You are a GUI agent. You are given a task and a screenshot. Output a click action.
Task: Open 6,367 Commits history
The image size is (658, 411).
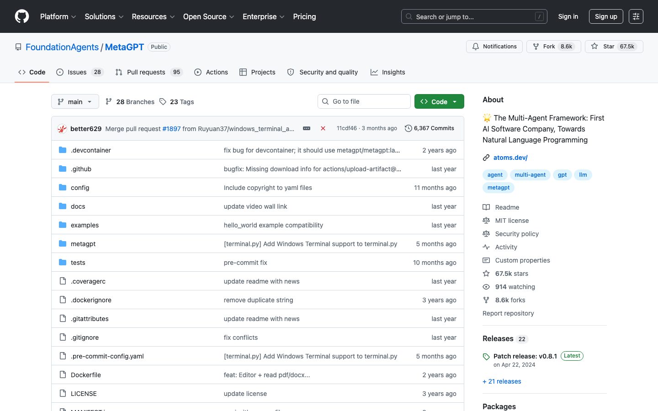(430, 128)
